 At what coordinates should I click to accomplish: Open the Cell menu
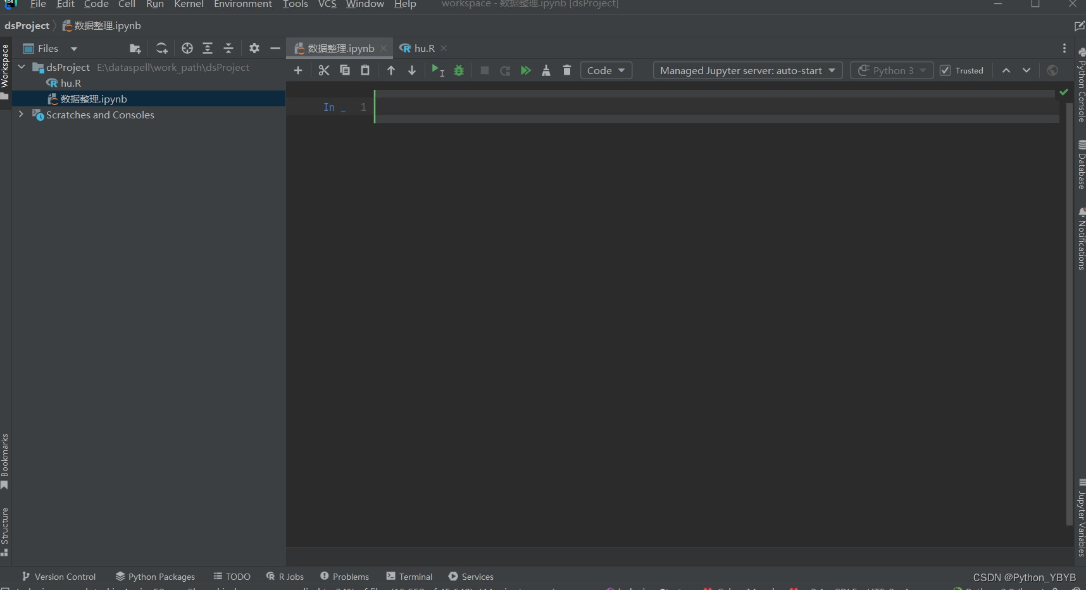point(127,4)
